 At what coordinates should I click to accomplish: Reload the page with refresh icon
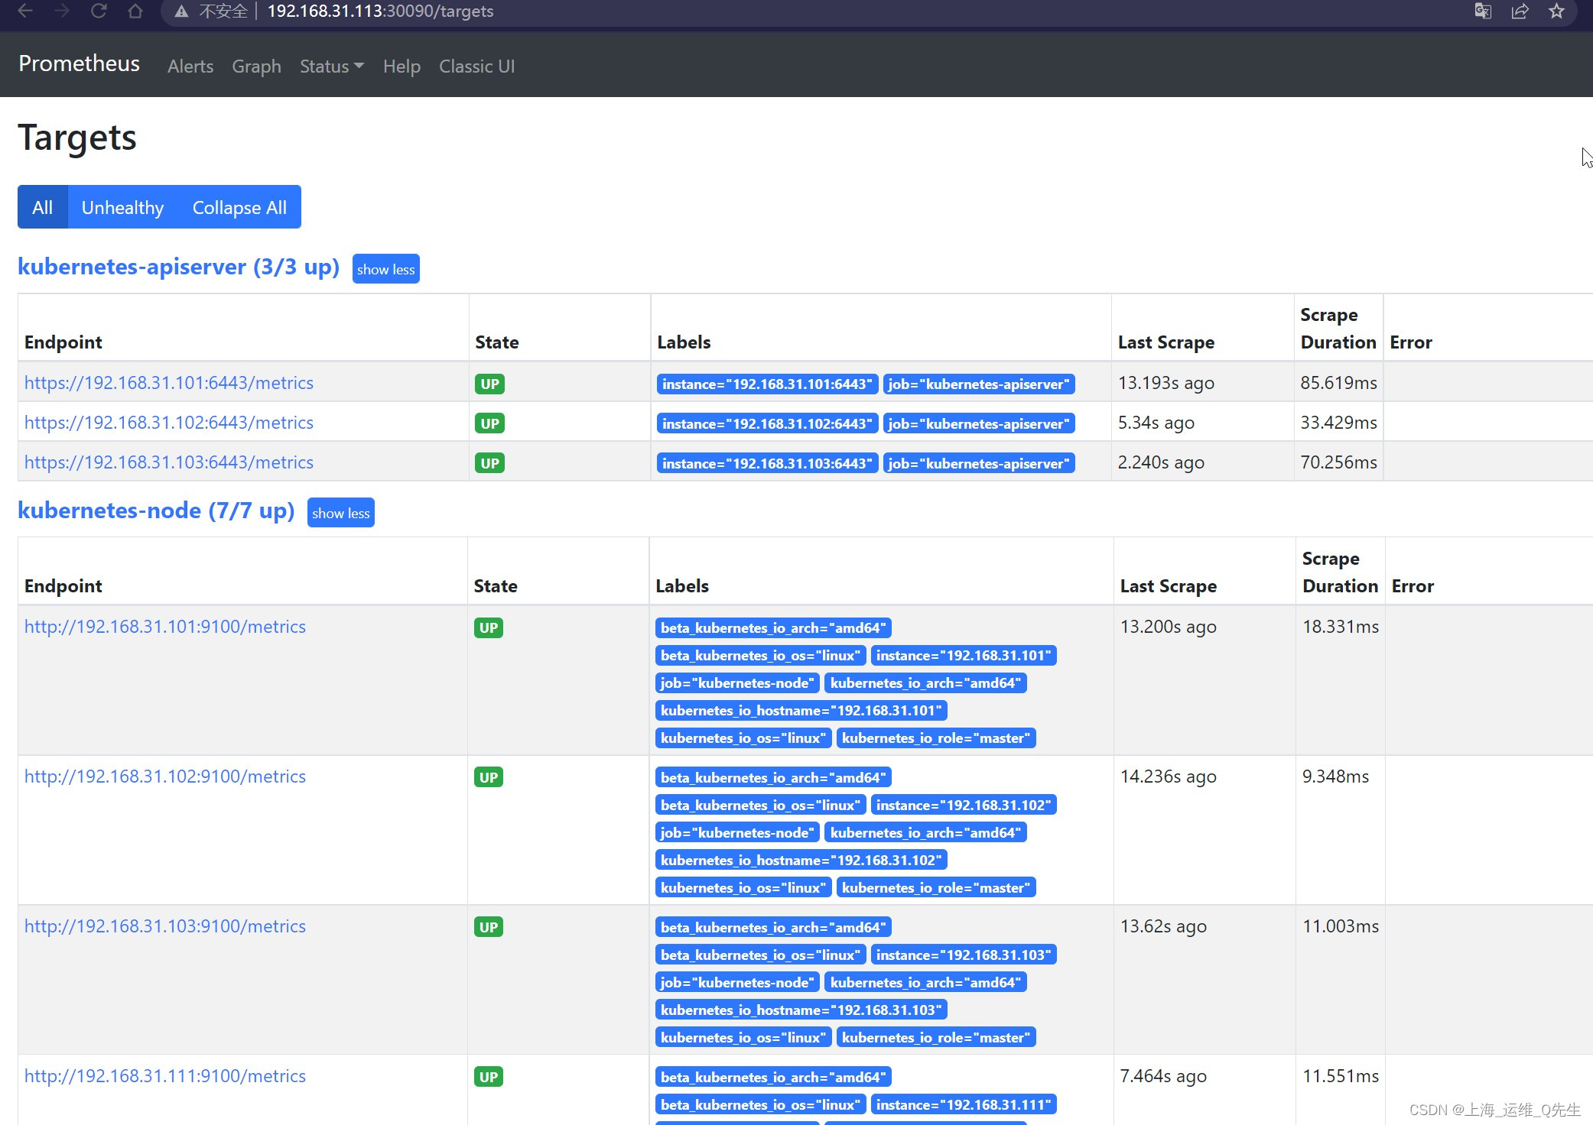(x=99, y=11)
